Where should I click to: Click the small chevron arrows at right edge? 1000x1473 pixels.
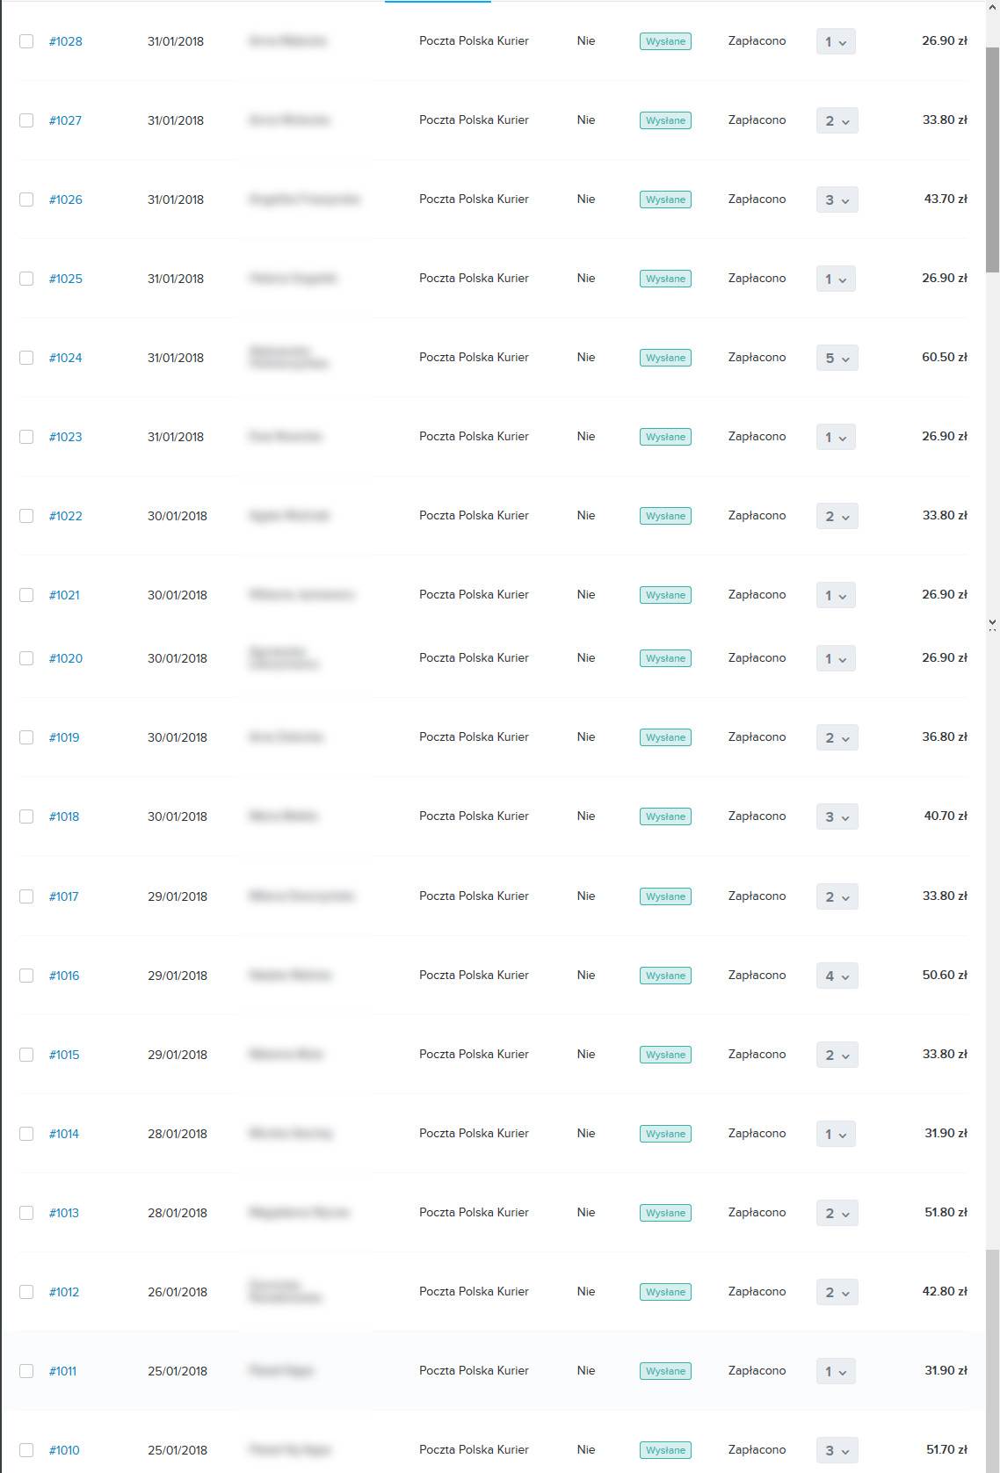click(992, 624)
